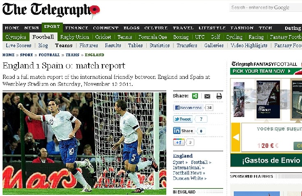
Task: Switch to the Cricket sport tab
Action: pyautogui.click(x=103, y=37)
